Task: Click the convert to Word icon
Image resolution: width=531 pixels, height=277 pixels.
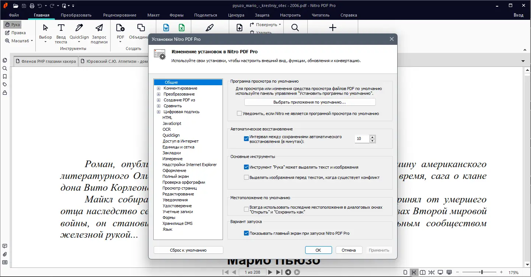Action: tap(166, 28)
